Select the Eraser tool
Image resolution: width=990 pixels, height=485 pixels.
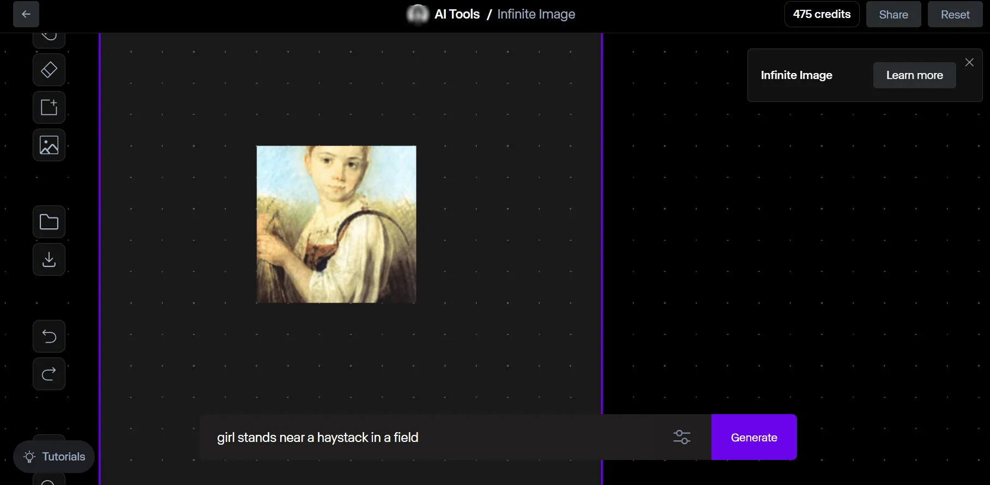[x=49, y=70]
